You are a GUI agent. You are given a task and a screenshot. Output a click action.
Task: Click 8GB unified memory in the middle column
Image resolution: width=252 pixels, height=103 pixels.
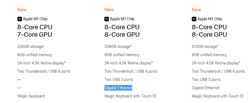pos(122,55)
